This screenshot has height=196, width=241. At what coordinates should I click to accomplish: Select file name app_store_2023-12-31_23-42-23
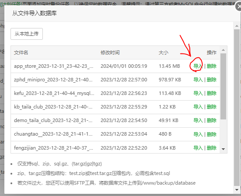pos(54,66)
